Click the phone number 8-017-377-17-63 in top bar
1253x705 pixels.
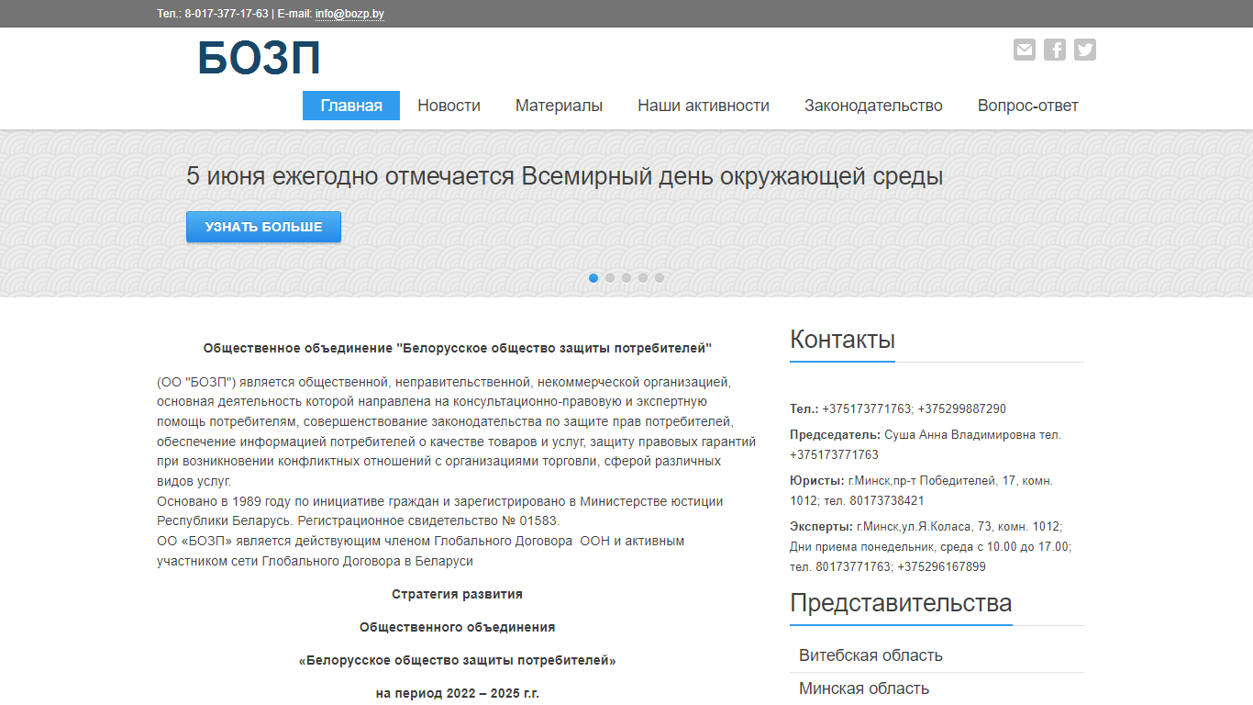(227, 14)
